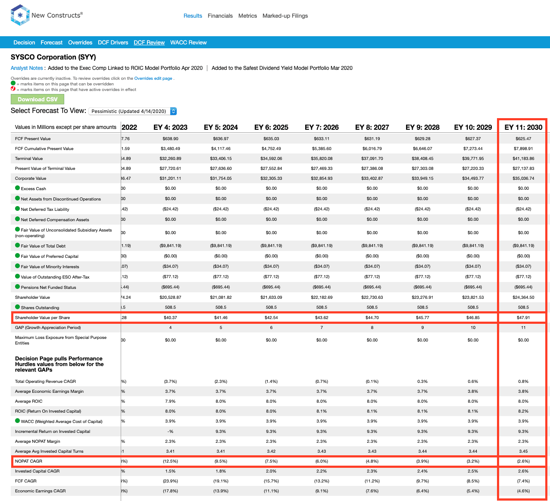
Task: Switch to the WACC Review tab
Action: pyautogui.click(x=188, y=42)
